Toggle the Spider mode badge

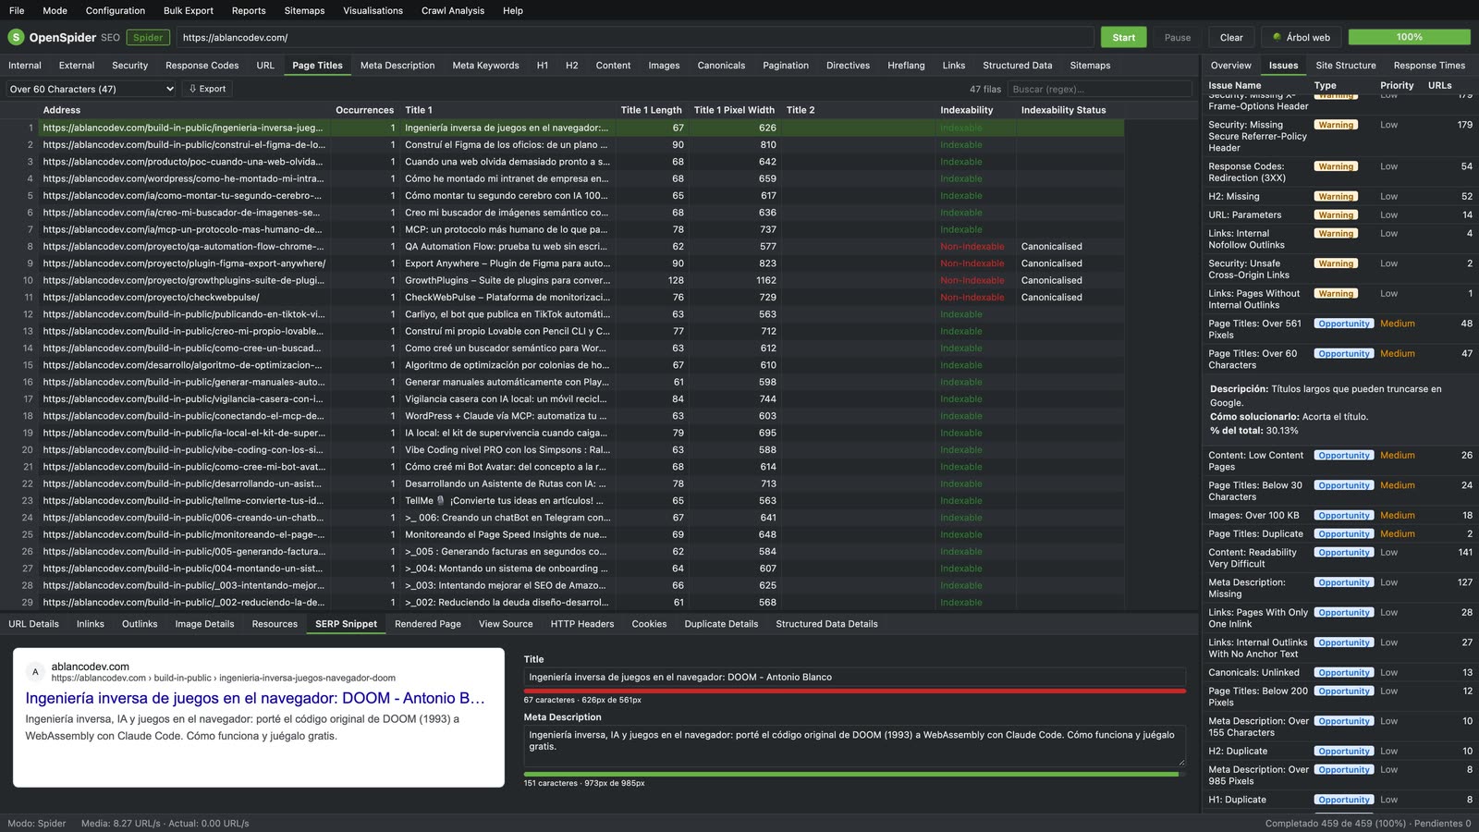148,38
